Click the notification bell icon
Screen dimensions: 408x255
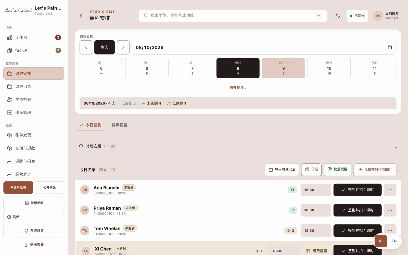click(x=338, y=16)
